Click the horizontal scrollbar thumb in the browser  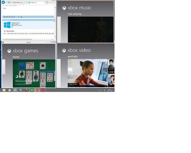click(18, 39)
